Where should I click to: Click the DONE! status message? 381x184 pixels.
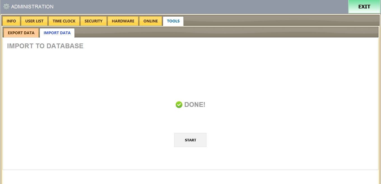tap(195, 105)
